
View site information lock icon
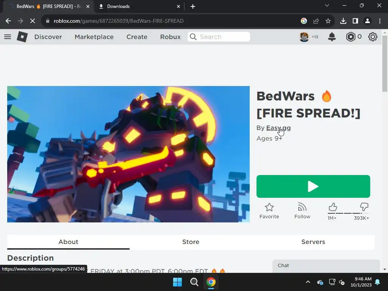coord(48,21)
